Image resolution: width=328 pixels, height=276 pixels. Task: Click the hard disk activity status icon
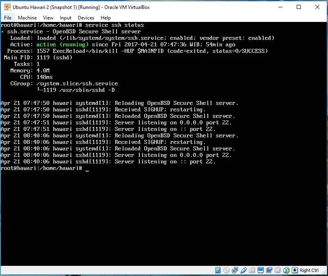pos(218,270)
